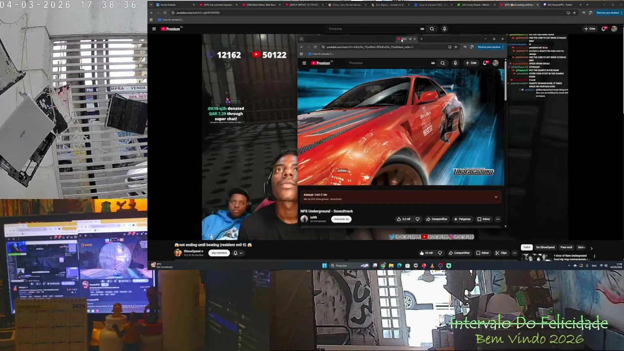This screenshot has height=351, width=624.
Task: Open Chrome from the taskbar
Action: [383, 266]
